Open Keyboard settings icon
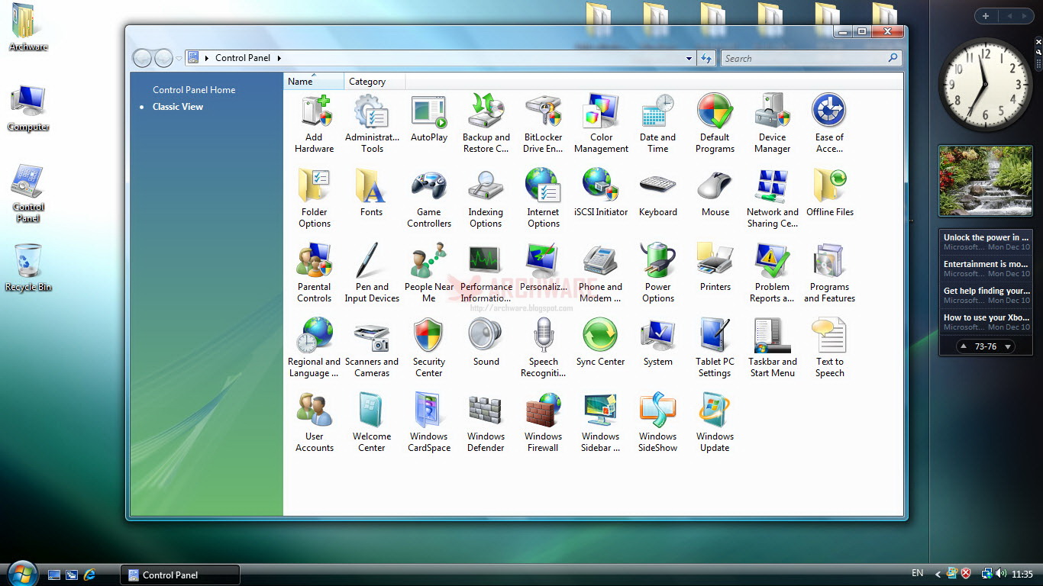 (x=658, y=193)
